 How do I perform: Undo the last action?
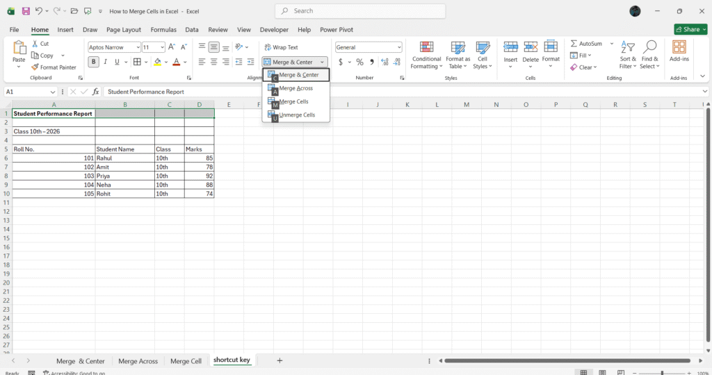click(39, 11)
